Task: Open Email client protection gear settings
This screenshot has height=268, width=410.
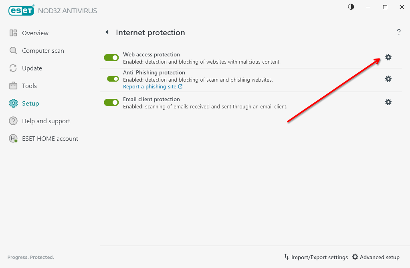Action: click(388, 102)
